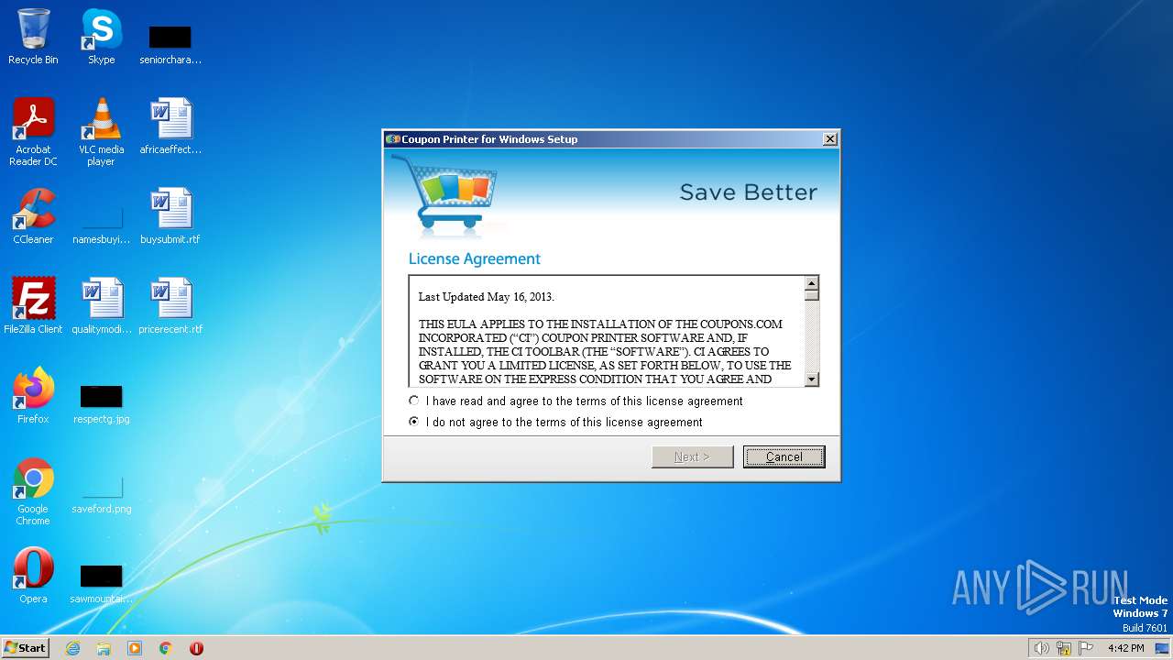Launch CCleaner from the desktop

(33, 216)
